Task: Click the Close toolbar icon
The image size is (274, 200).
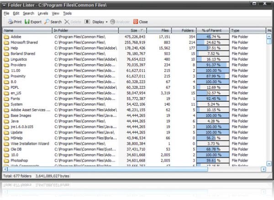Action: [135, 21]
